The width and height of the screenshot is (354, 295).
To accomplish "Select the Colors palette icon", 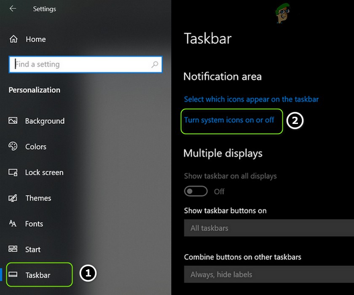I will [13, 147].
